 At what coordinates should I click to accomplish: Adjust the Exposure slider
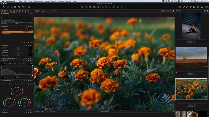point(18,48)
